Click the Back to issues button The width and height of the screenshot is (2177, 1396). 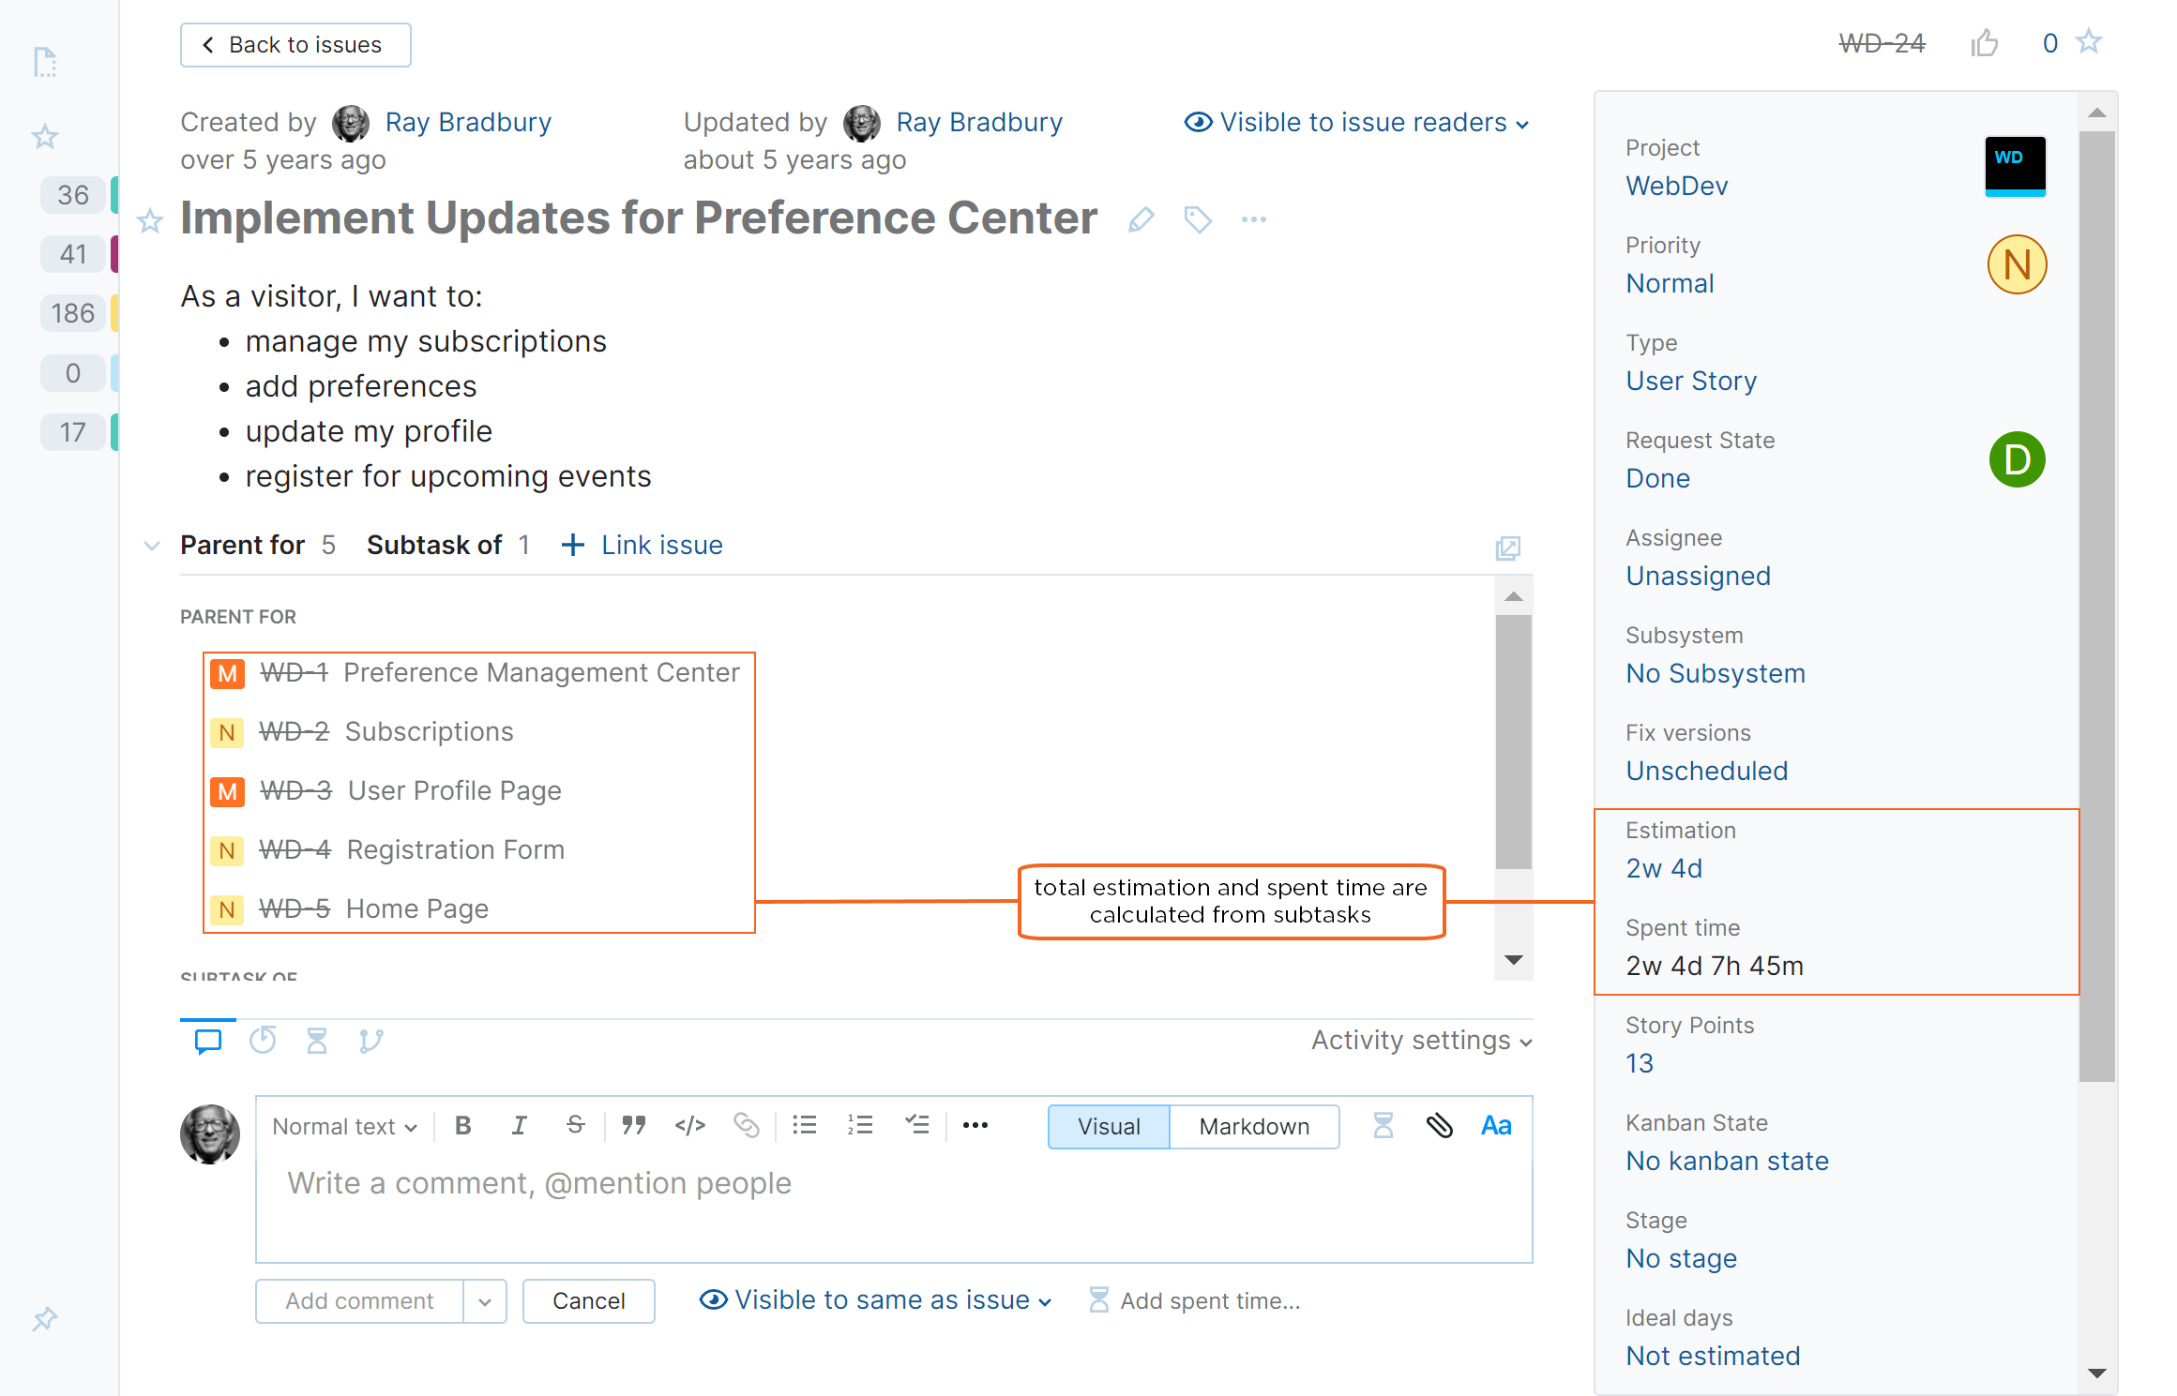[x=295, y=44]
